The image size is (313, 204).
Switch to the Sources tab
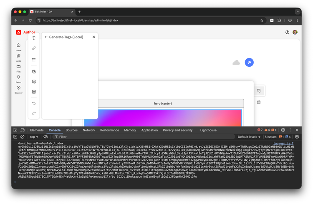tap(71, 130)
